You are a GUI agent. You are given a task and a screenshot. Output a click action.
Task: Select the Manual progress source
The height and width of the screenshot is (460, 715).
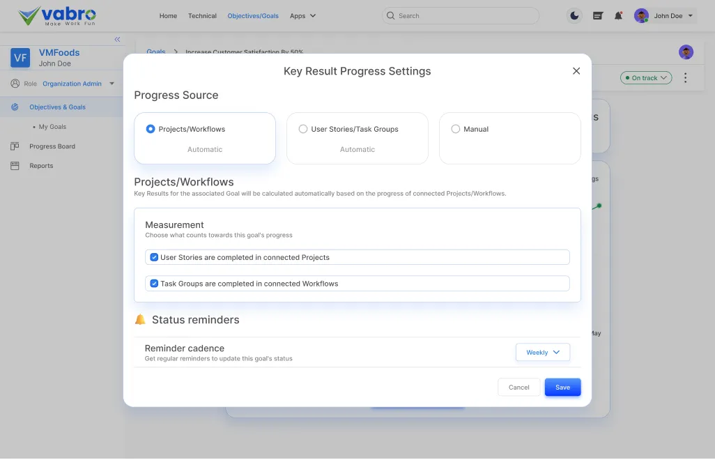click(456, 129)
